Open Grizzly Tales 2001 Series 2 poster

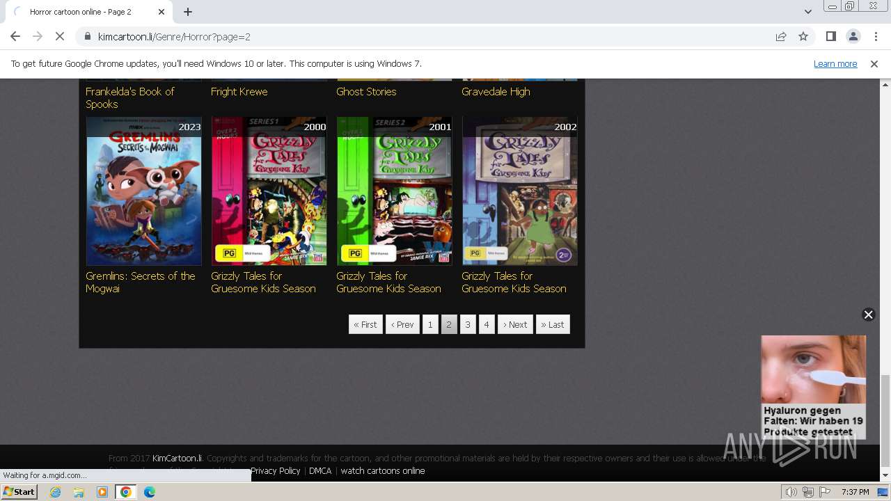point(395,191)
